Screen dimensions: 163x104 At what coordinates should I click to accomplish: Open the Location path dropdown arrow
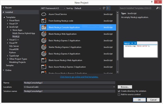tap(114, 87)
